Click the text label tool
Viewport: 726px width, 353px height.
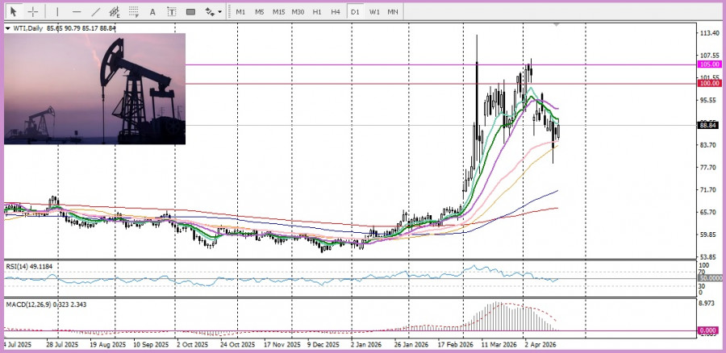(172, 12)
